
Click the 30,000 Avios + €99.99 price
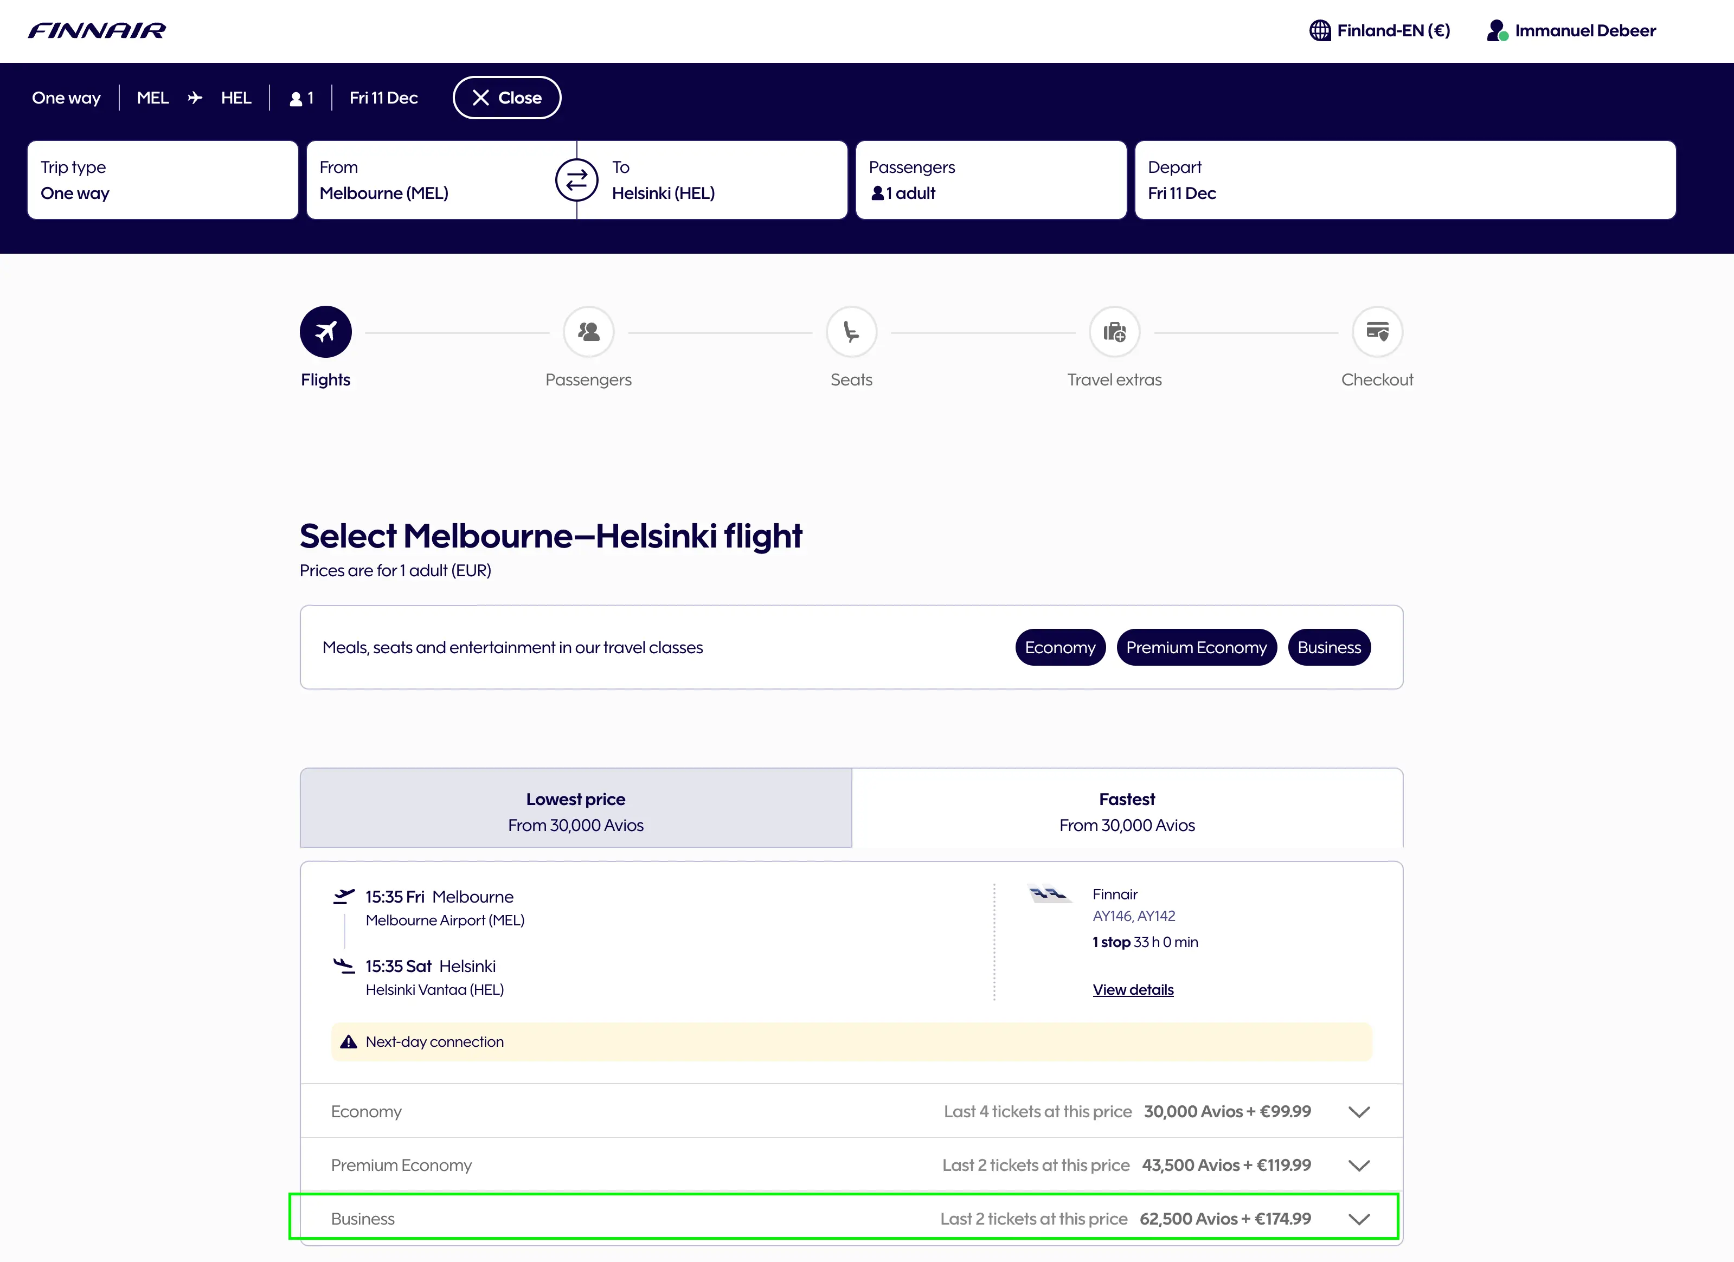(1227, 1111)
